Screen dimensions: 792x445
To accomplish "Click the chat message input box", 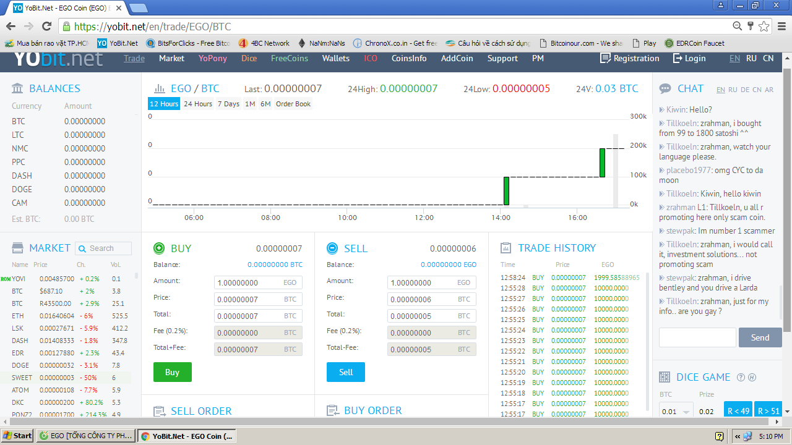I will (697, 337).
